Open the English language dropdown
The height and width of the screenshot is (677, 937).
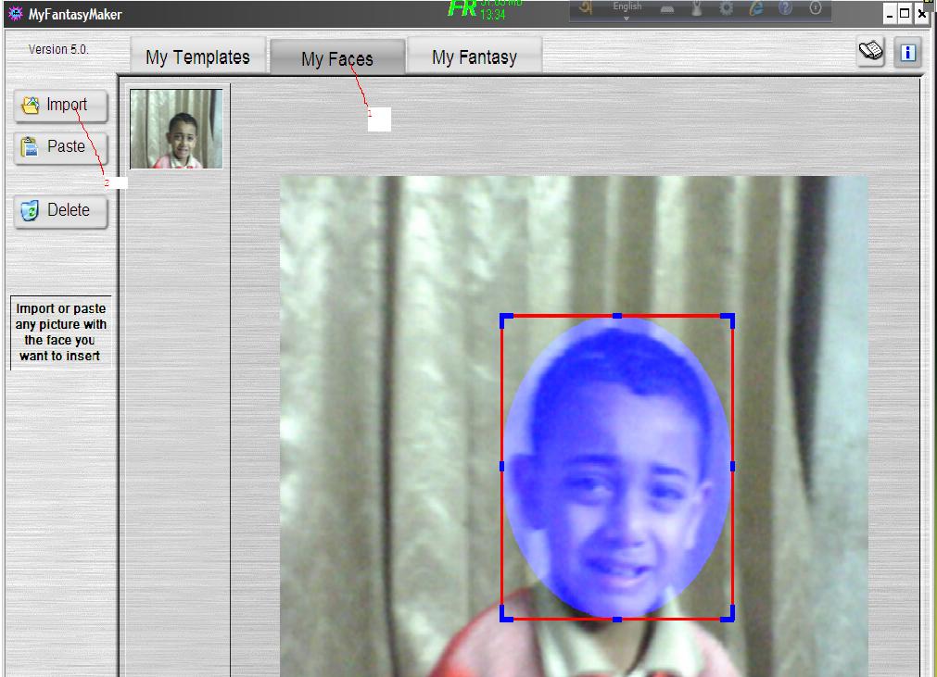627,10
